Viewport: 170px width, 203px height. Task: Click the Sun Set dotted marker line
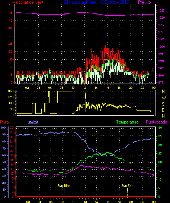(127, 193)
